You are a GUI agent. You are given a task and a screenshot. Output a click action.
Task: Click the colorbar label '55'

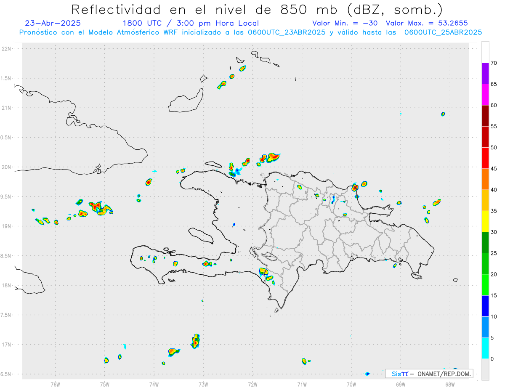[494, 126]
